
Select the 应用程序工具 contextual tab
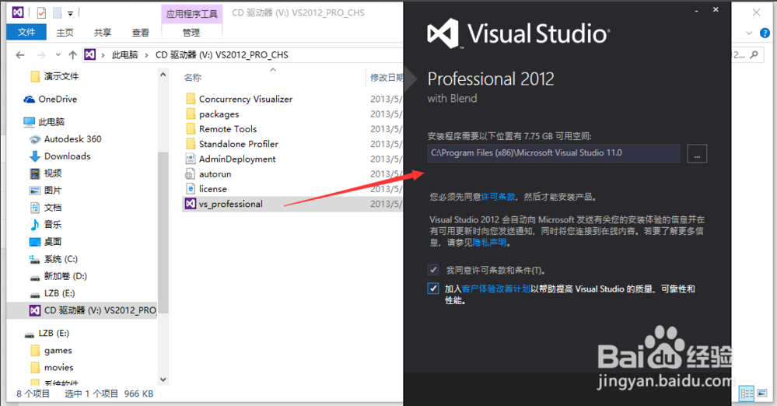[x=192, y=13]
